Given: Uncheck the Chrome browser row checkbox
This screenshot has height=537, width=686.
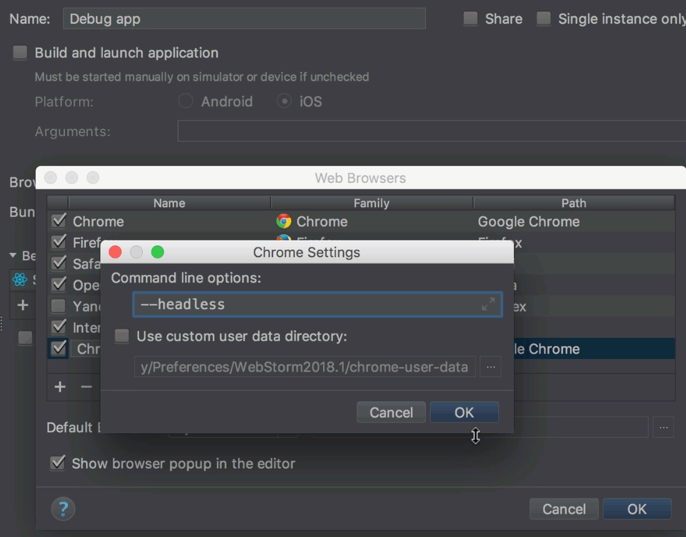Looking at the screenshot, I should pyautogui.click(x=58, y=221).
